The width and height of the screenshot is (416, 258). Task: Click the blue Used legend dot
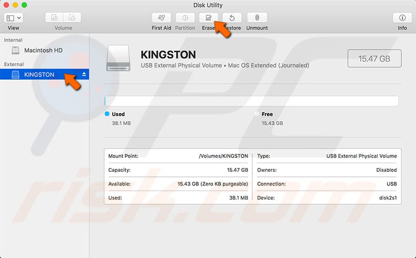pyautogui.click(x=107, y=114)
